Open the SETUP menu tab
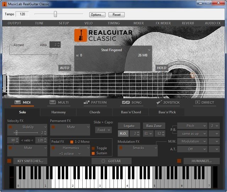The height and width of the screenshot is (192, 227). pyautogui.click(x=64, y=23)
